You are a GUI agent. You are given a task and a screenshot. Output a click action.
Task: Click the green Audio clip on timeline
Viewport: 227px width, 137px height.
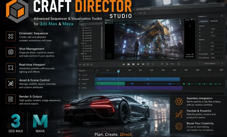point(110,84)
